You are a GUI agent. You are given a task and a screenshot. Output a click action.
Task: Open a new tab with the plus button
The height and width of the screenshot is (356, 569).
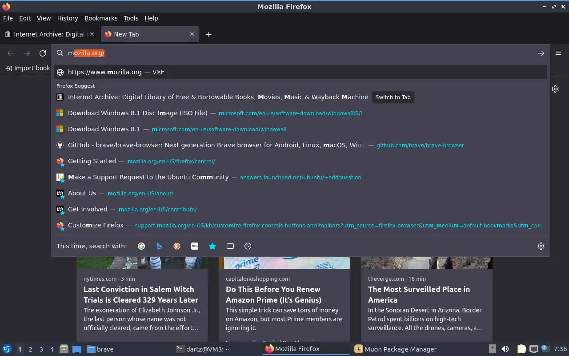[208, 34]
